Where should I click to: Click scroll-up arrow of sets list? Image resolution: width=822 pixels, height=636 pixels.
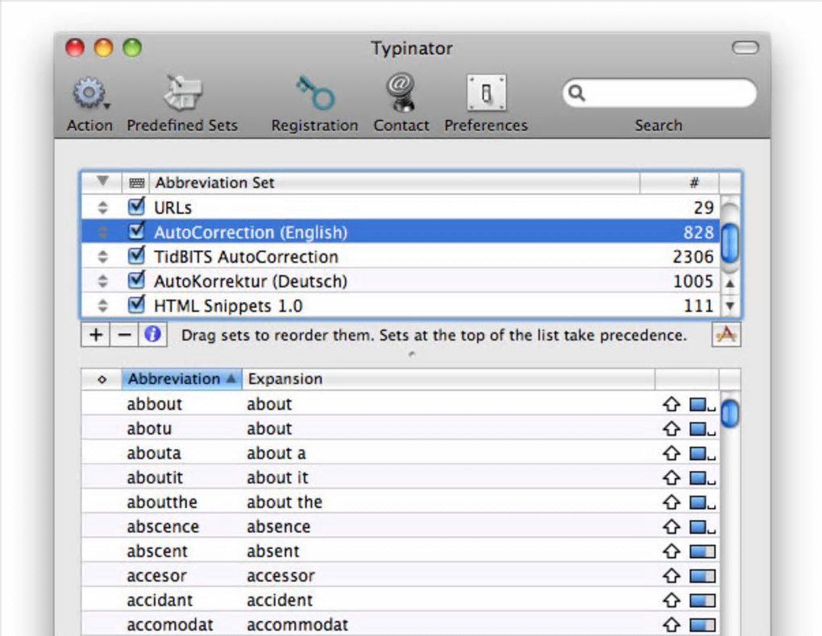pos(730,283)
